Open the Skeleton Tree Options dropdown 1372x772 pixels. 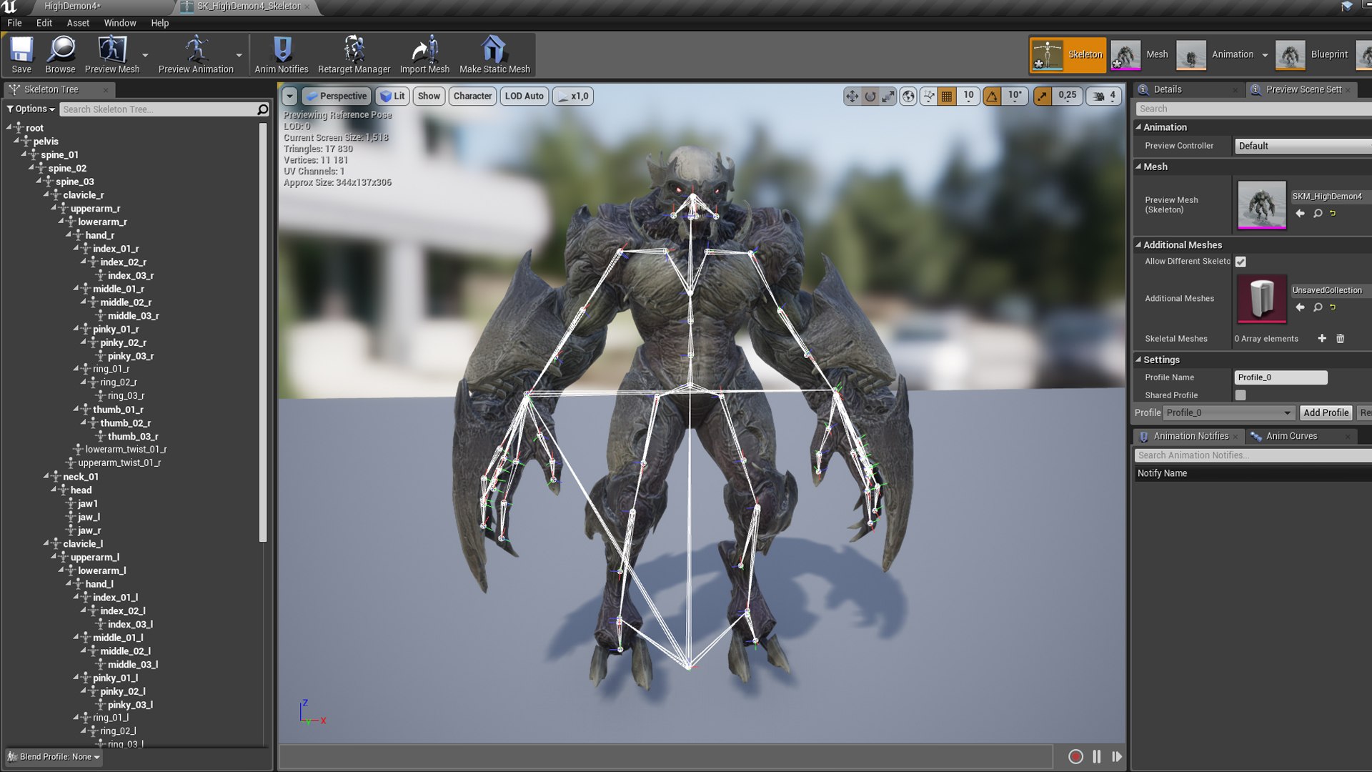[x=31, y=109]
